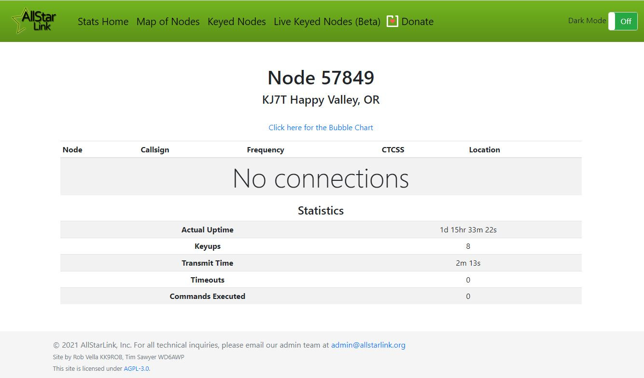
Task: Select the Node column header
Action: (72, 149)
